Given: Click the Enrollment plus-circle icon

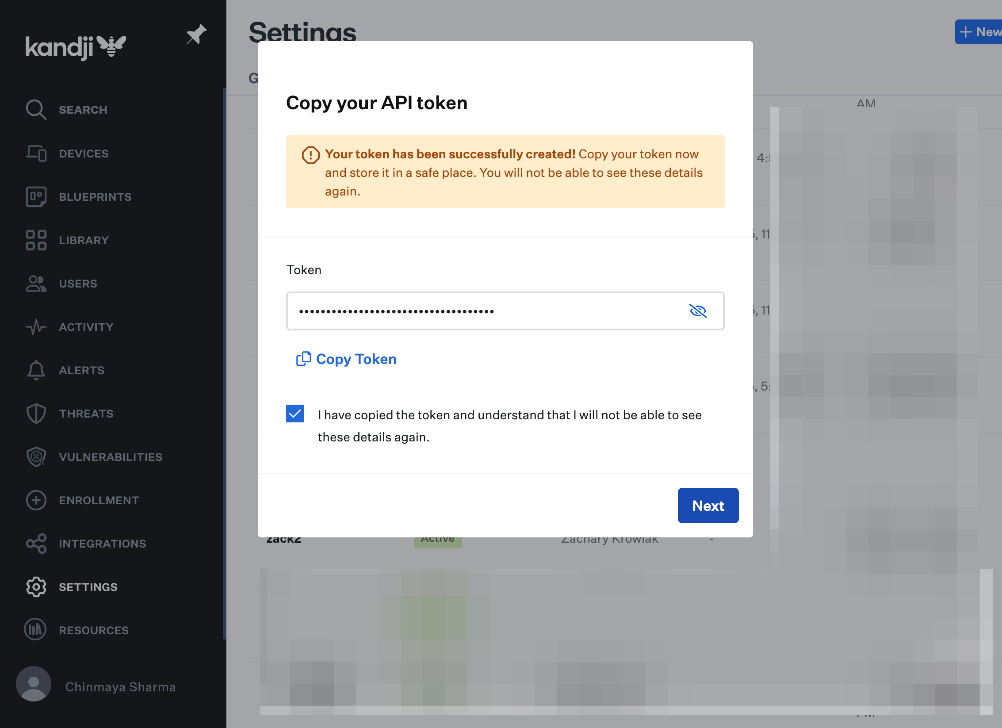Looking at the screenshot, I should click(36, 500).
